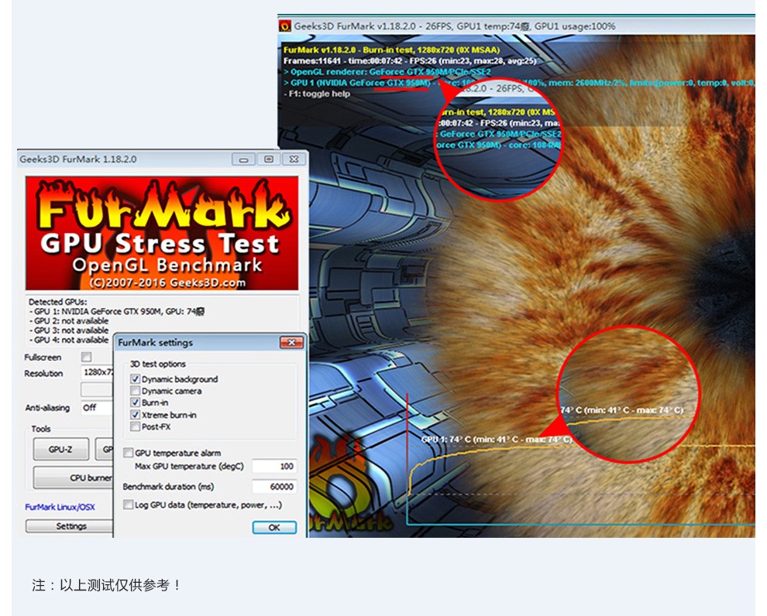
Task: Click the empty field below Resolution dropdown
Action: (x=97, y=389)
